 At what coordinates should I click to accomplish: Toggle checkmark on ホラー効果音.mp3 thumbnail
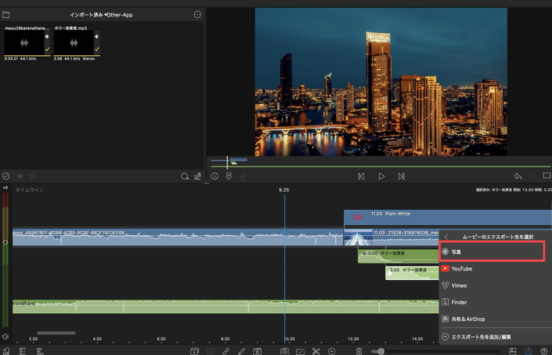96,49
